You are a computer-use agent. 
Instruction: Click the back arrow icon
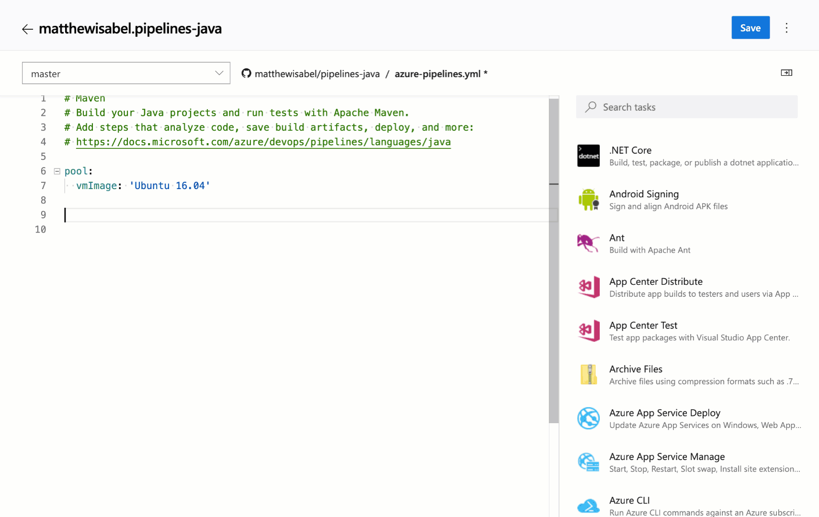(x=27, y=29)
